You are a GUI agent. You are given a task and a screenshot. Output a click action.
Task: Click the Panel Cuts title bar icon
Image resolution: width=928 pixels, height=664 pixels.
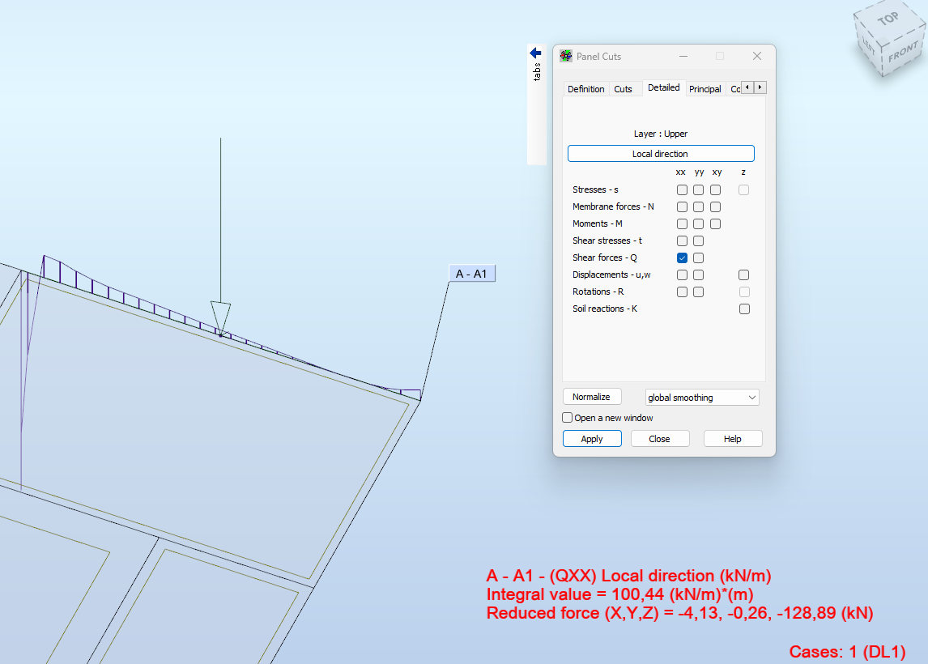[565, 56]
